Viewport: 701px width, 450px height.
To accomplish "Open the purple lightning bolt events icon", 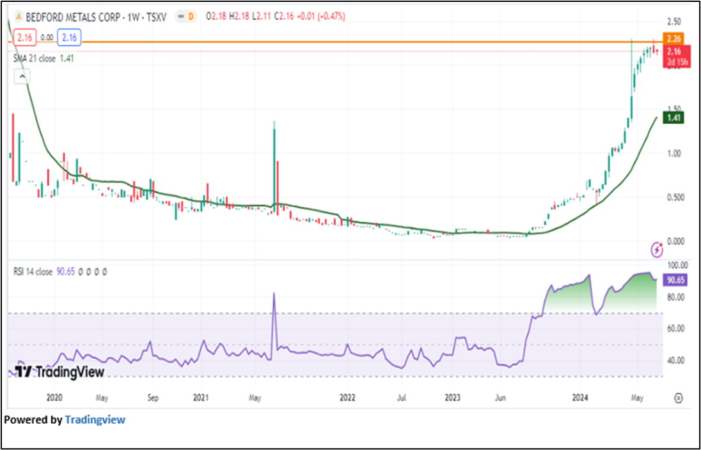I will 656,250.
